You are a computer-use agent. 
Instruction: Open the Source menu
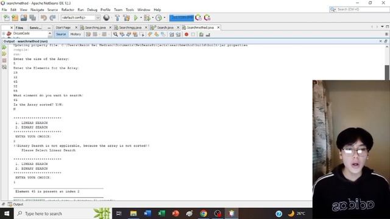click(x=52, y=10)
